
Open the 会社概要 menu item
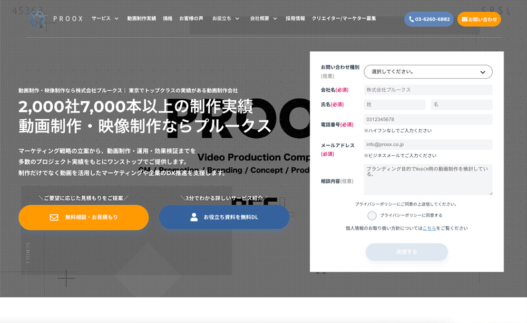[259, 18]
